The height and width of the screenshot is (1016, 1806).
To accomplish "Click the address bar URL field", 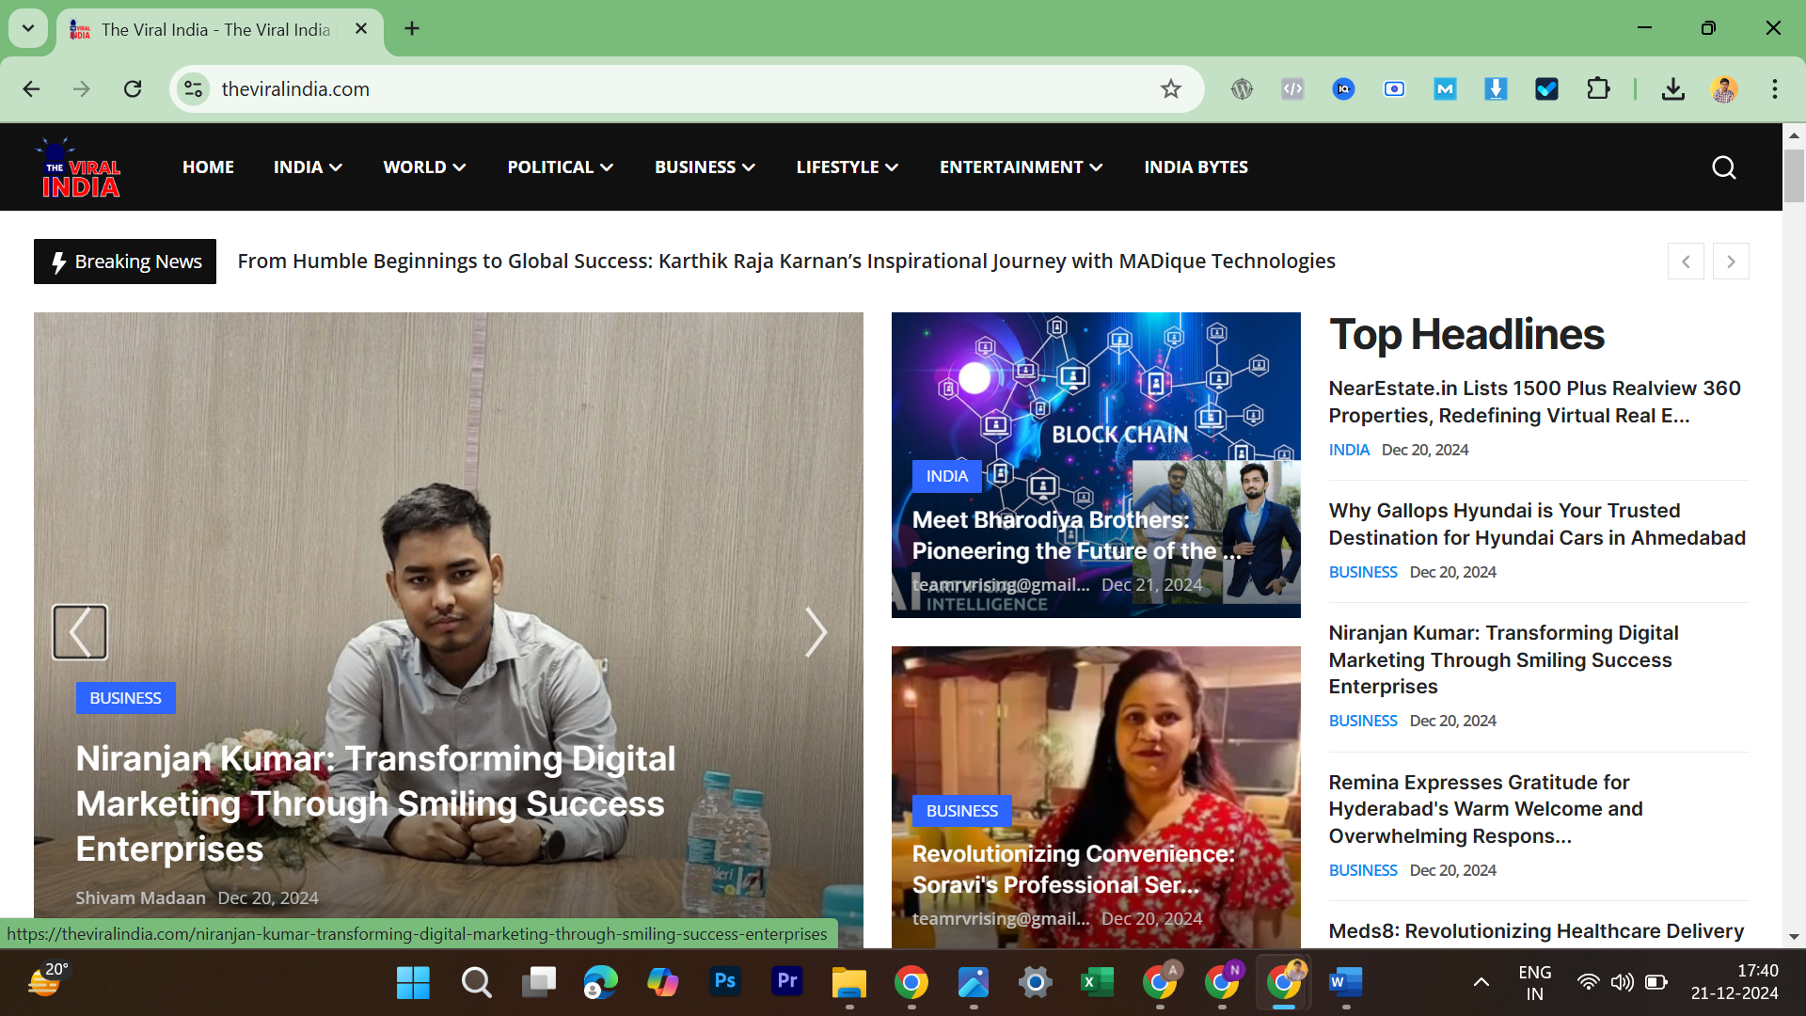I will tap(677, 89).
